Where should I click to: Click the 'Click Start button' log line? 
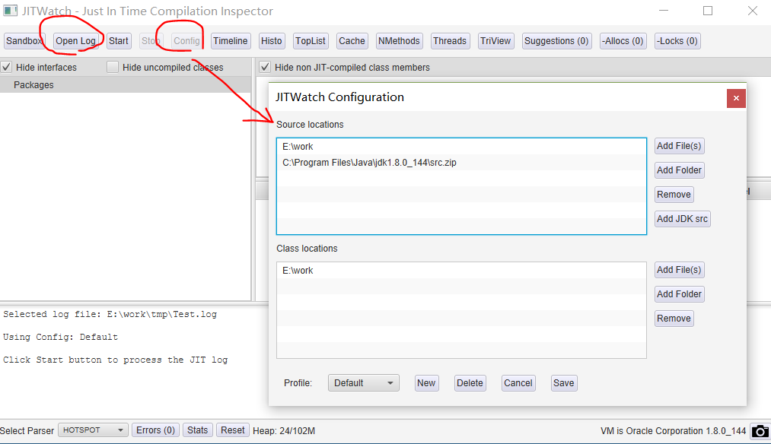click(115, 360)
